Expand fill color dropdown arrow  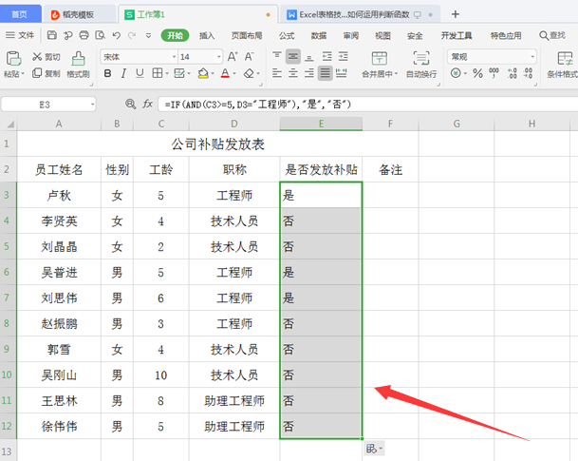point(213,73)
